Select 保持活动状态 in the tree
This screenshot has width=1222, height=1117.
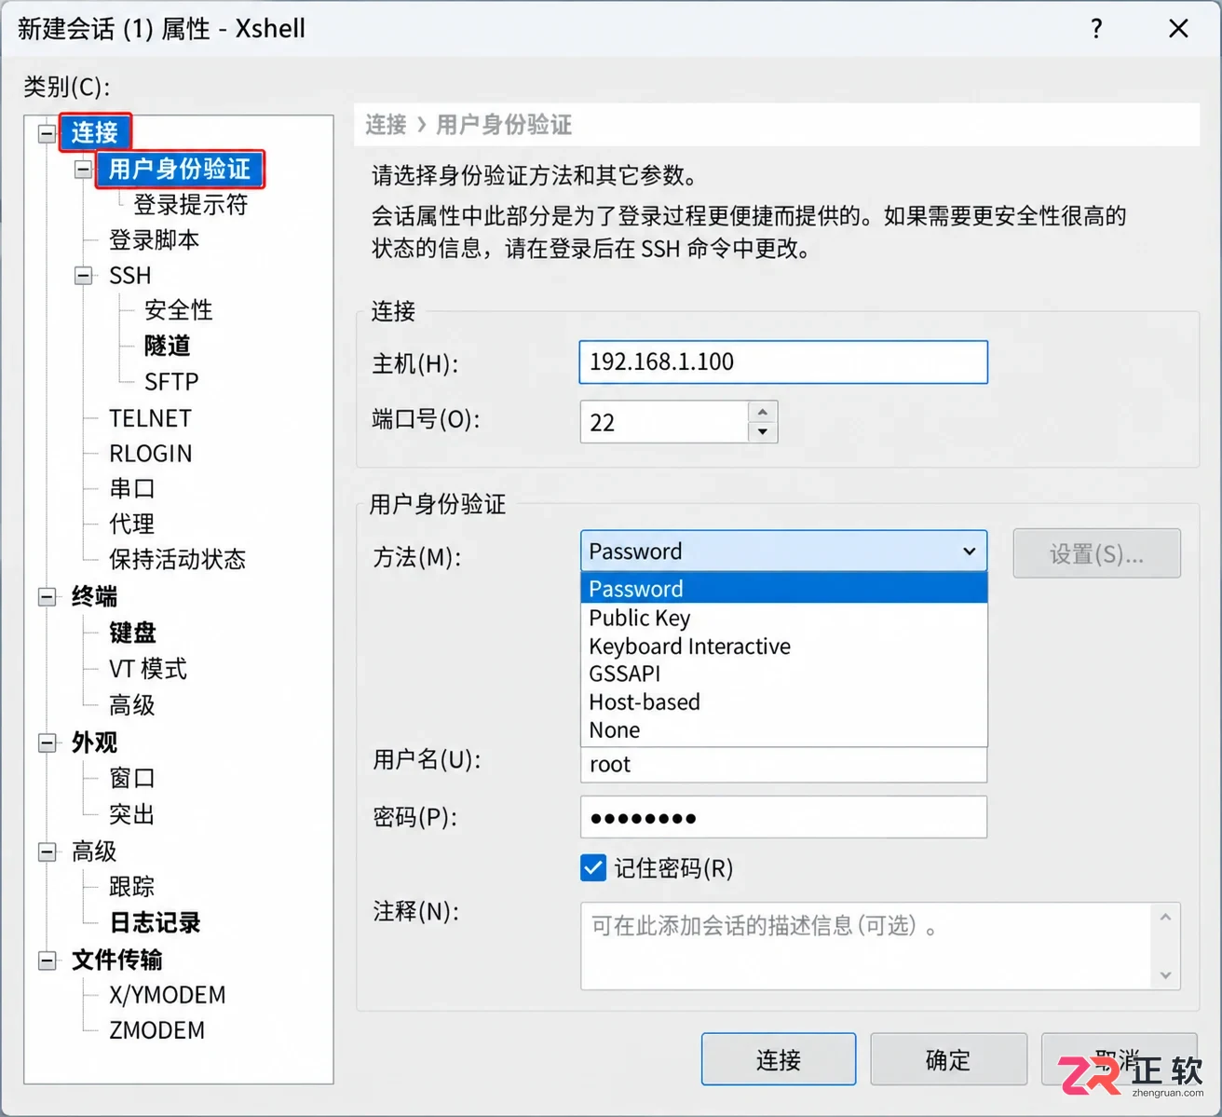177,559
